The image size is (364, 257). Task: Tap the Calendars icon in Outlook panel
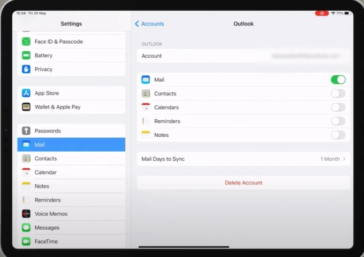tap(146, 107)
